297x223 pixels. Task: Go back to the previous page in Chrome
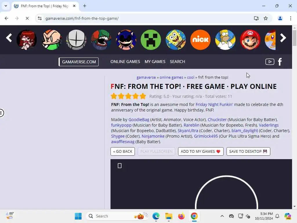(6, 18)
